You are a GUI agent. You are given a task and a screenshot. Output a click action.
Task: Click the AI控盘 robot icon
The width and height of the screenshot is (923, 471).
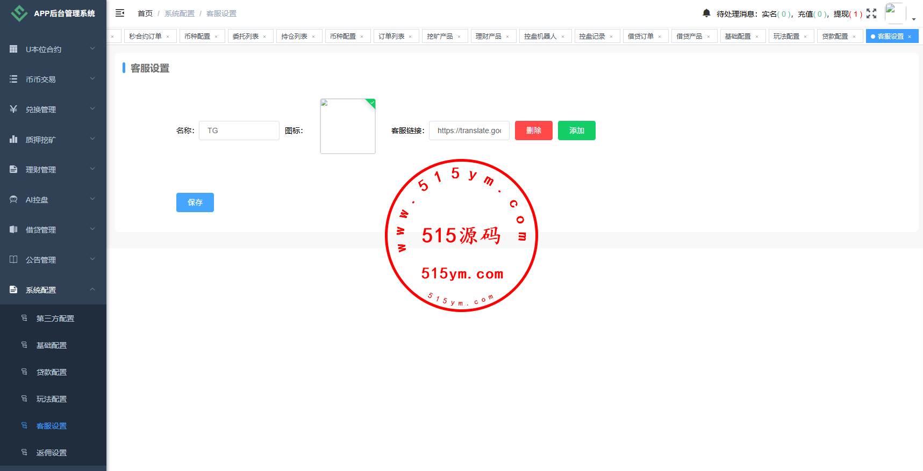tap(13, 199)
